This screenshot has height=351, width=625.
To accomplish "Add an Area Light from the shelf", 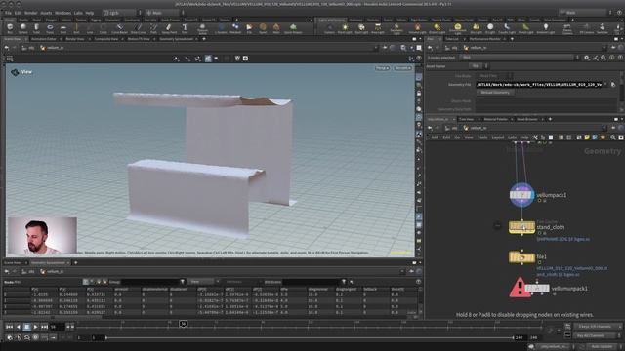I will pyautogui.click(x=378, y=28).
